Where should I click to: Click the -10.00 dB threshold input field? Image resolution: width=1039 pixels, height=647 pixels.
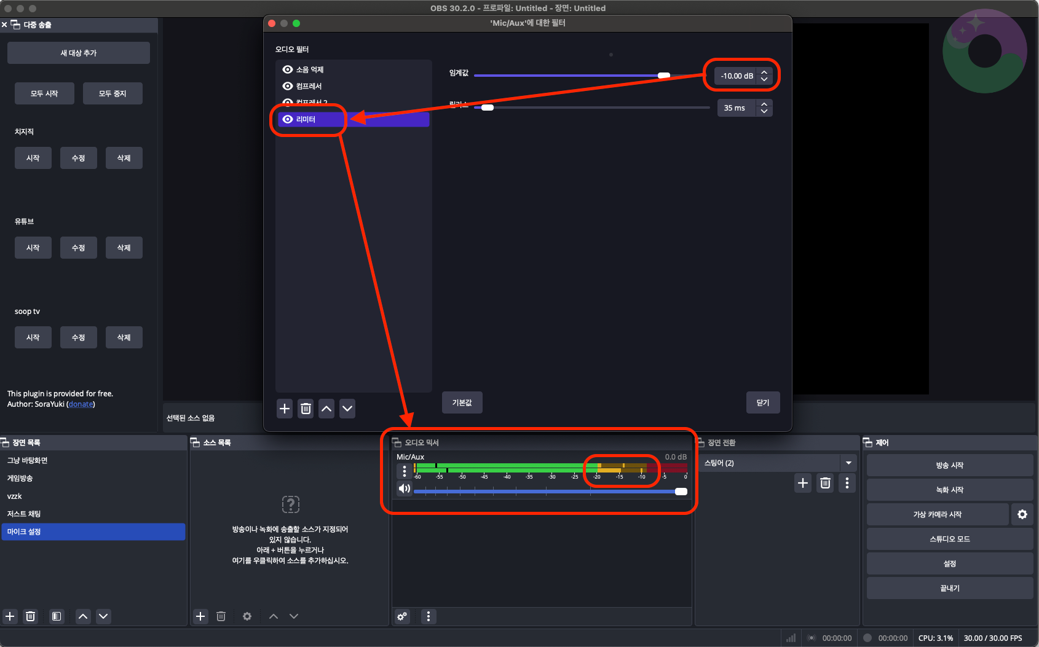tap(737, 76)
